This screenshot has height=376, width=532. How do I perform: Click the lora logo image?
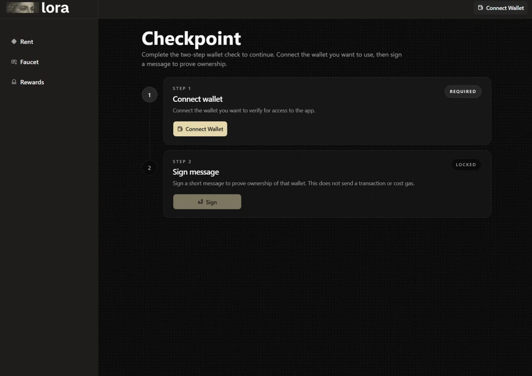(x=22, y=7)
